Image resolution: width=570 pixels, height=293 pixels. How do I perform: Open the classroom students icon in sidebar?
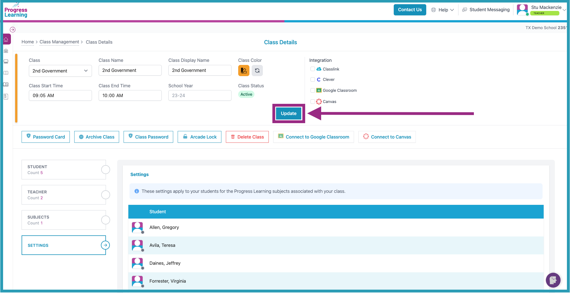pyautogui.click(x=6, y=62)
